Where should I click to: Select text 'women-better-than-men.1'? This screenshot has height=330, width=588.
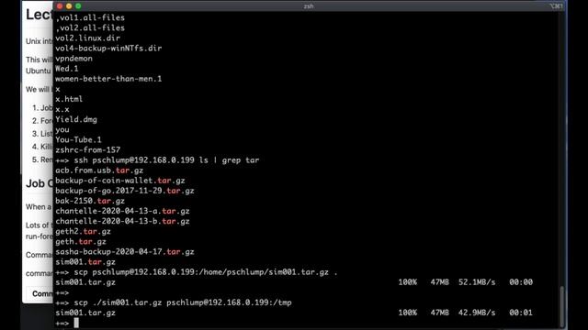(108, 79)
